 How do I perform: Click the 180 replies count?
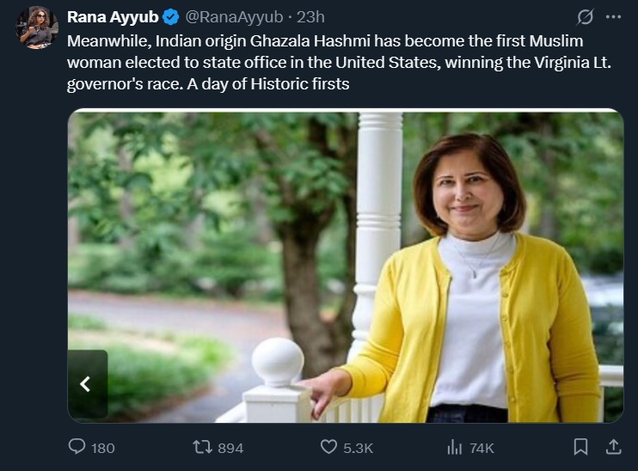click(x=103, y=448)
